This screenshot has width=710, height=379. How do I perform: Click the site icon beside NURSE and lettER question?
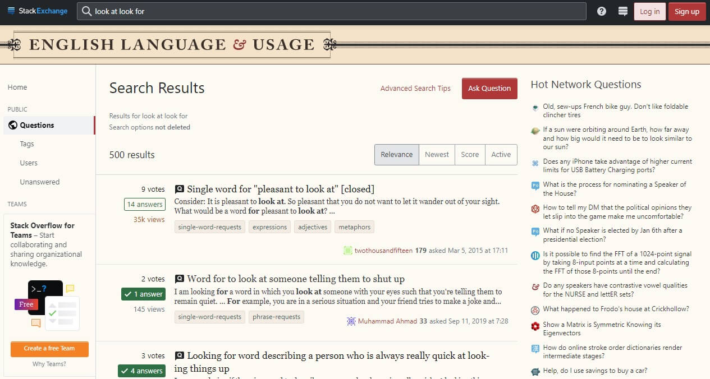click(x=535, y=286)
